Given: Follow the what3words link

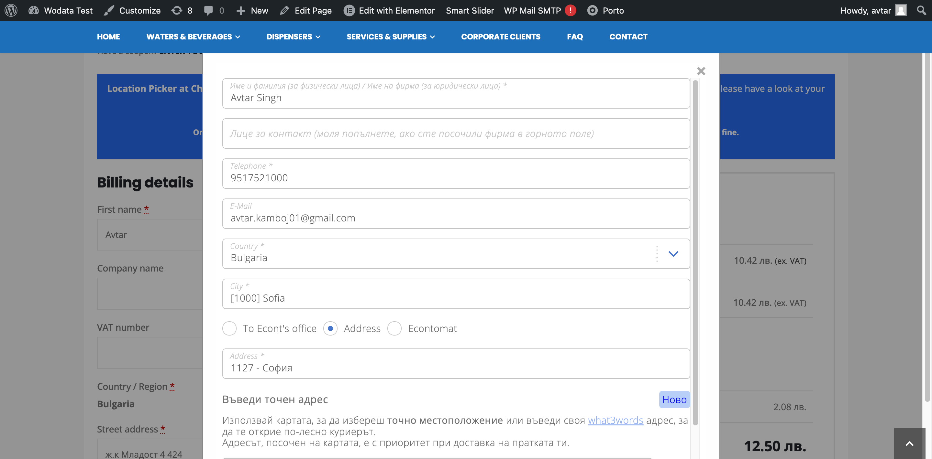Looking at the screenshot, I should [616, 420].
